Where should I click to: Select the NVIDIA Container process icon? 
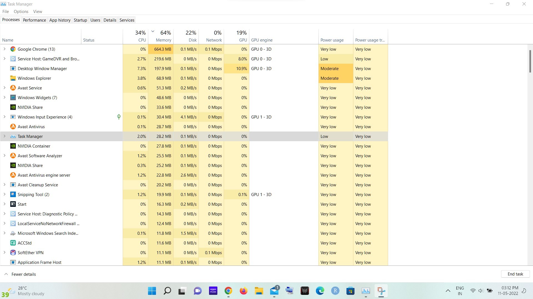tap(13, 146)
